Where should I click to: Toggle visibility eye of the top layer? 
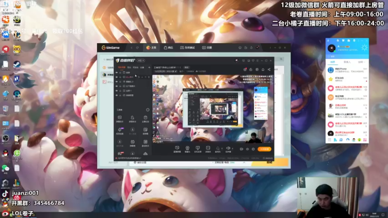coord(116,73)
